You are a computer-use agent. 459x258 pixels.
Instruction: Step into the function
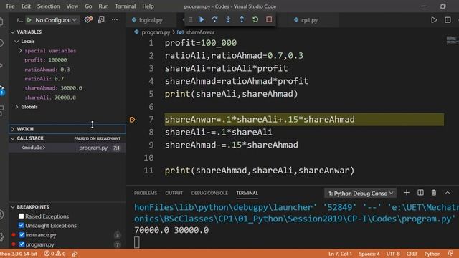pyautogui.click(x=228, y=19)
